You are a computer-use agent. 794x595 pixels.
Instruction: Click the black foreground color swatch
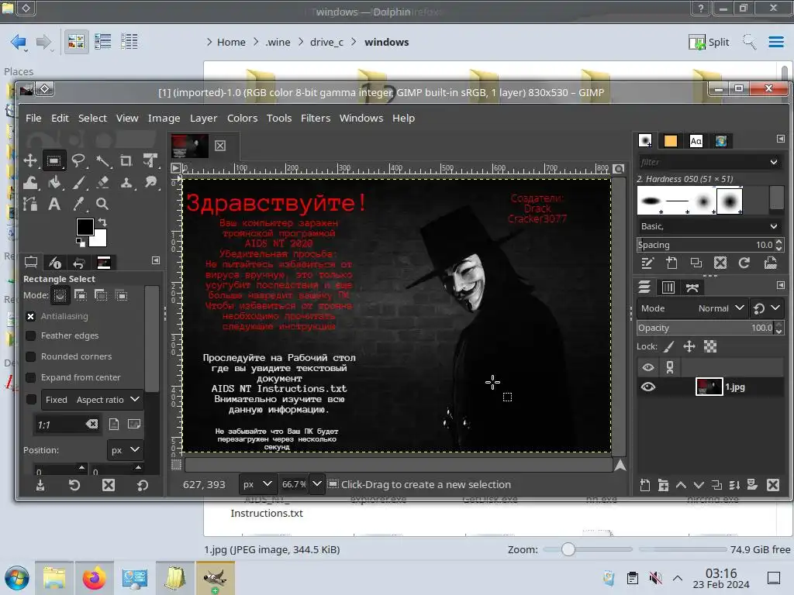pos(84,226)
